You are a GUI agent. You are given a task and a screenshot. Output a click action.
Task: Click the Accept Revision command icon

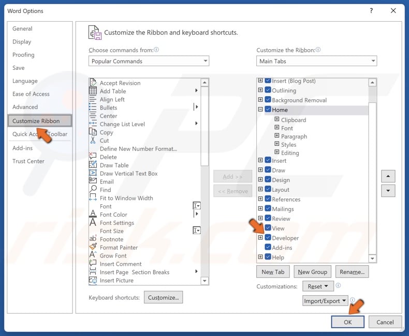click(x=93, y=83)
